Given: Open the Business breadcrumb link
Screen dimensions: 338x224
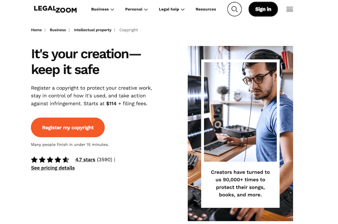Looking at the screenshot, I should tap(58, 30).
